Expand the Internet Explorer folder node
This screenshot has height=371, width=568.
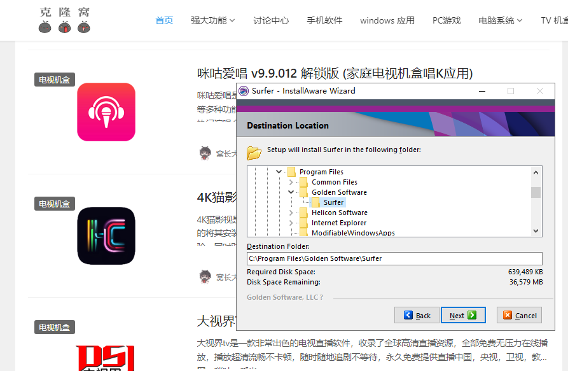[x=291, y=223]
